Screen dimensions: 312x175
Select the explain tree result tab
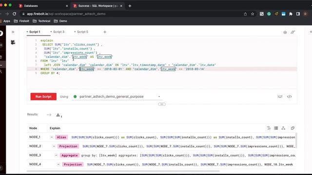coord(59,115)
